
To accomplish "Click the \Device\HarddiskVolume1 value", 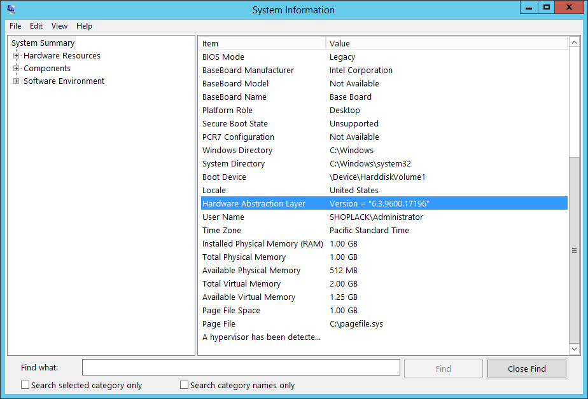I will click(x=377, y=177).
